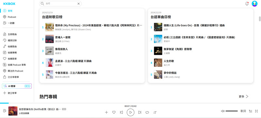
Task: Open the user profile avatar menu
Action: pyautogui.click(x=254, y=4)
